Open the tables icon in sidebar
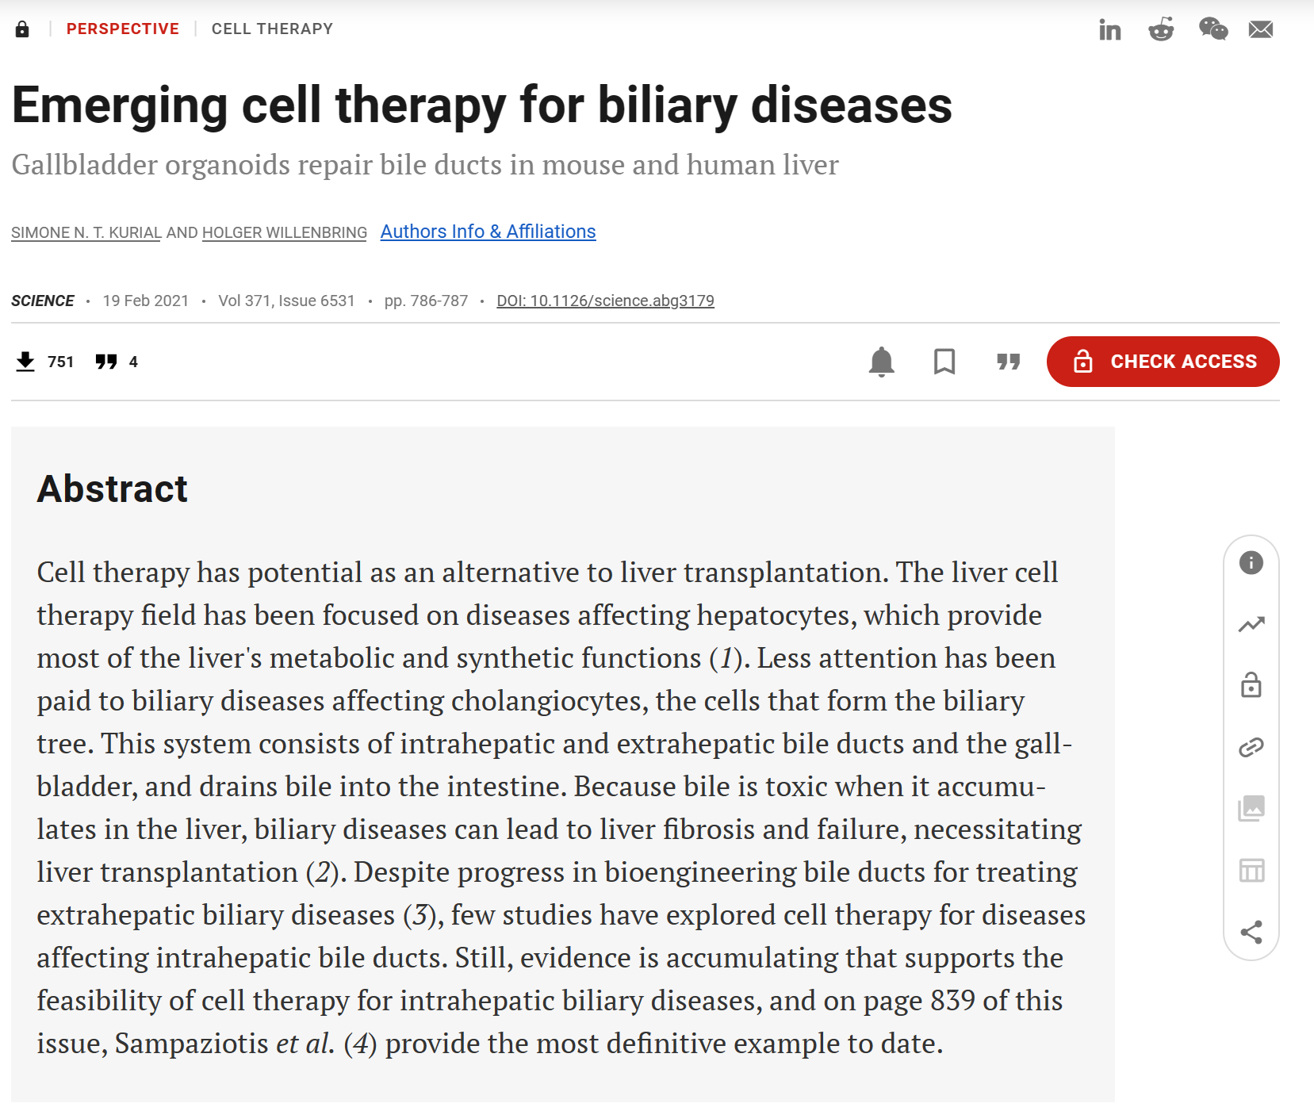The height and width of the screenshot is (1111, 1314). [x=1251, y=871]
